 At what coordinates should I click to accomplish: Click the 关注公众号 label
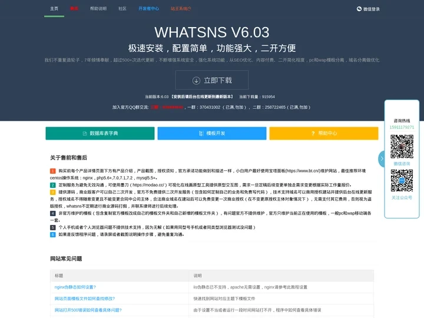pos(402,198)
